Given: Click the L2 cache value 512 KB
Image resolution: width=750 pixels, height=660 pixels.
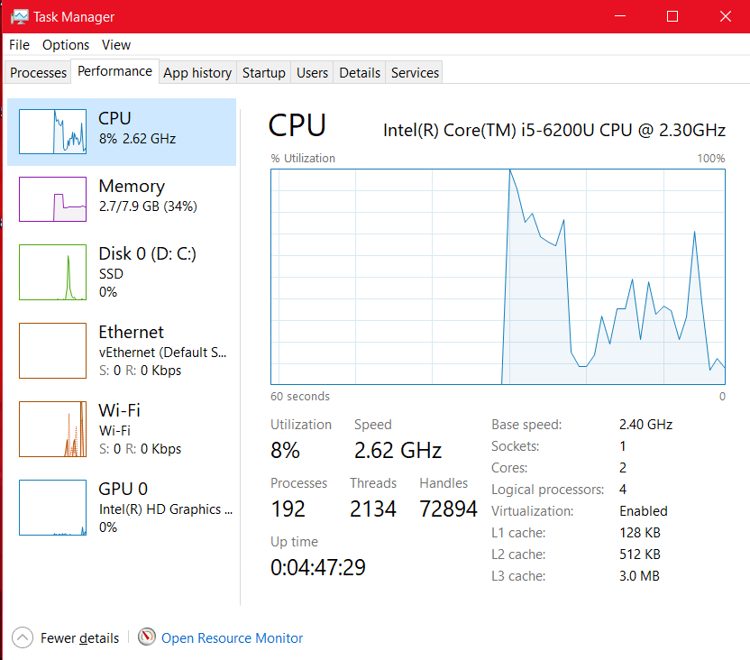Looking at the screenshot, I should coord(639,554).
